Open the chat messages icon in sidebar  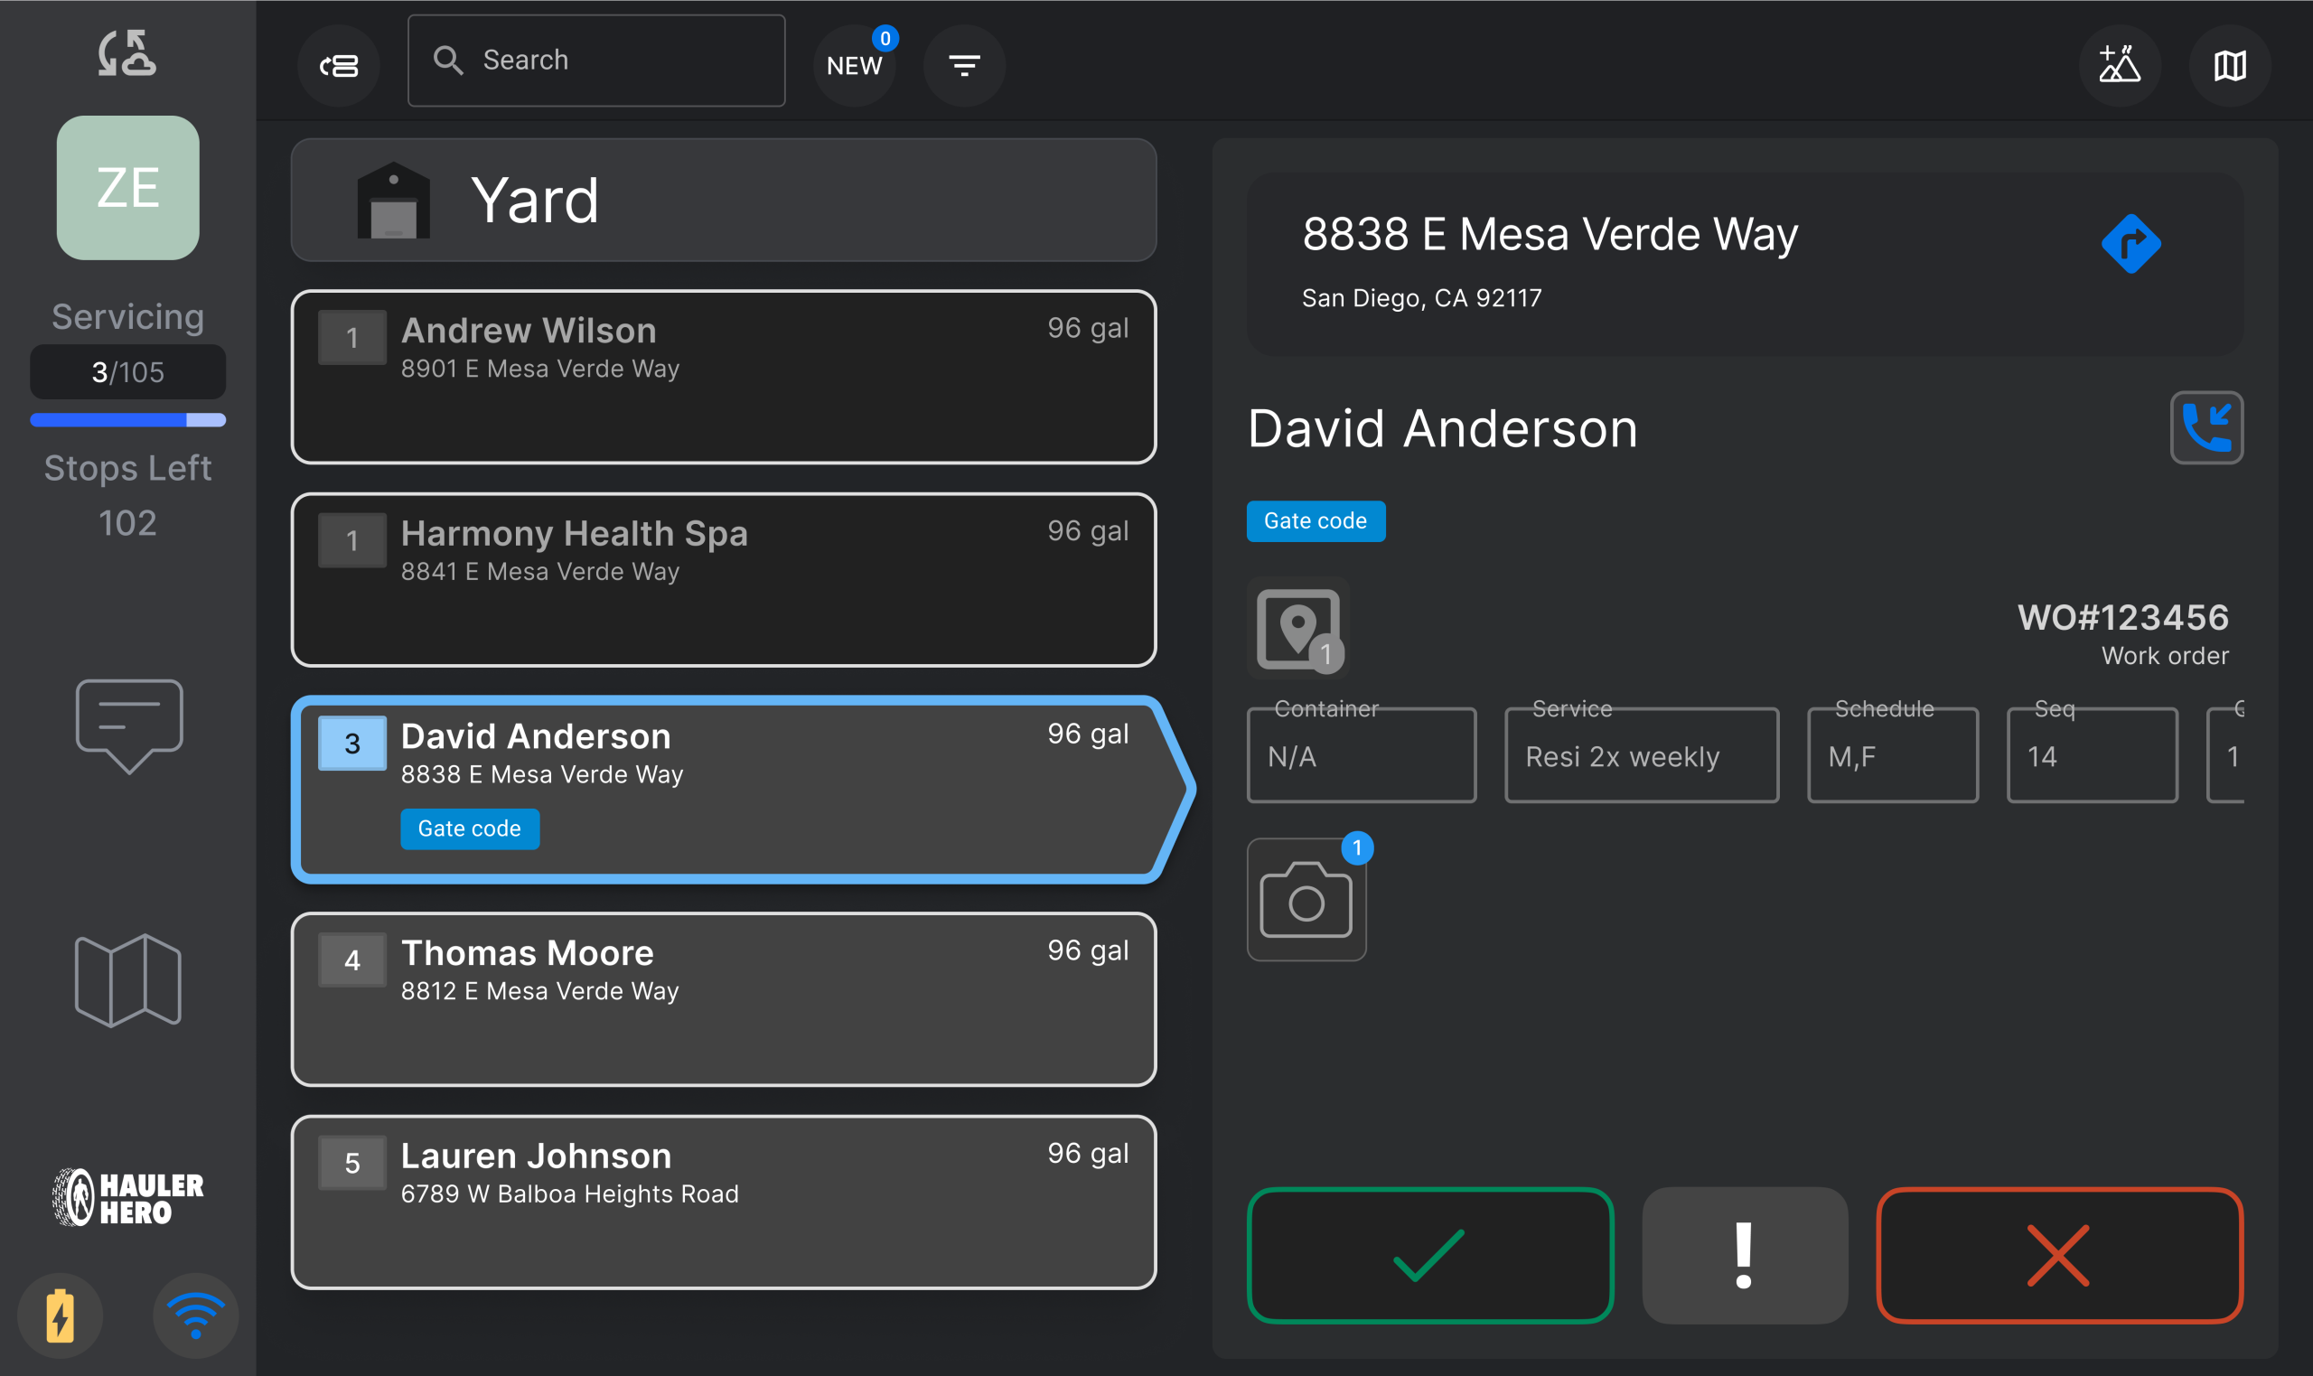click(129, 726)
